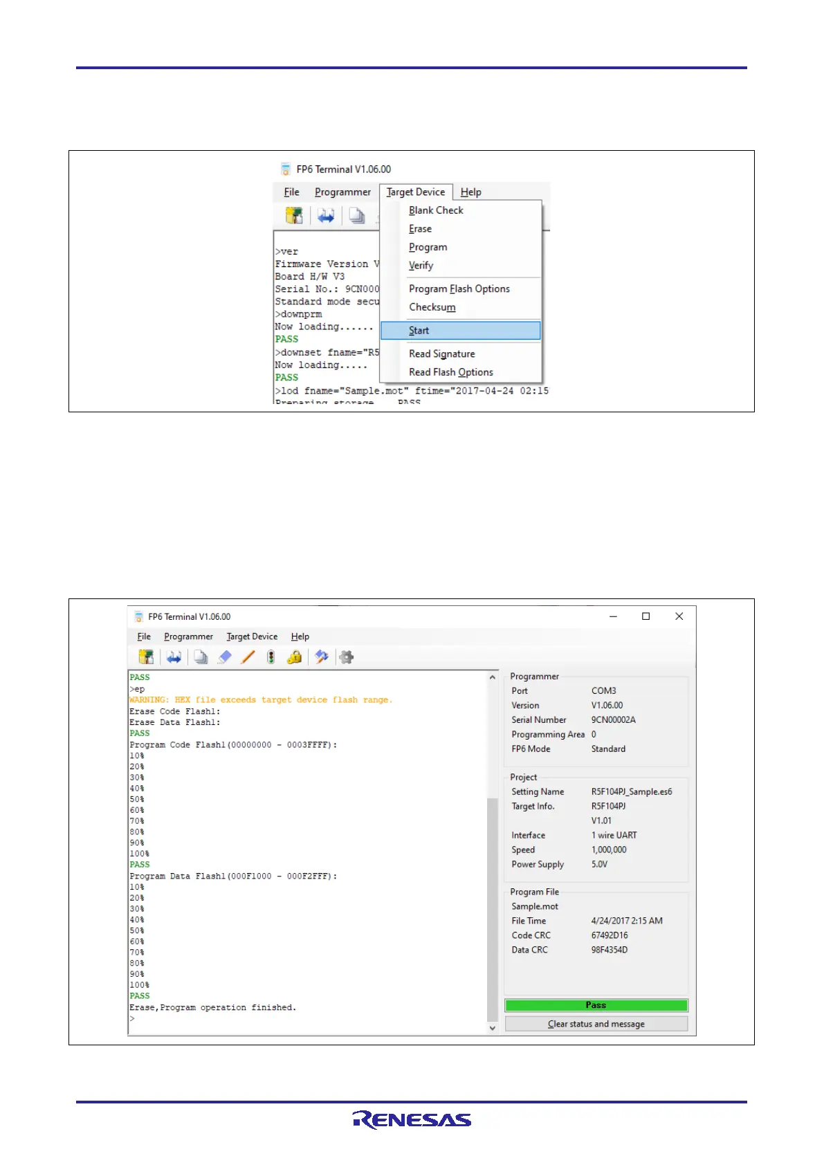
Task: Click Data CRC value 98F4354D
Action: pyautogui.click(x=610, y=951)
